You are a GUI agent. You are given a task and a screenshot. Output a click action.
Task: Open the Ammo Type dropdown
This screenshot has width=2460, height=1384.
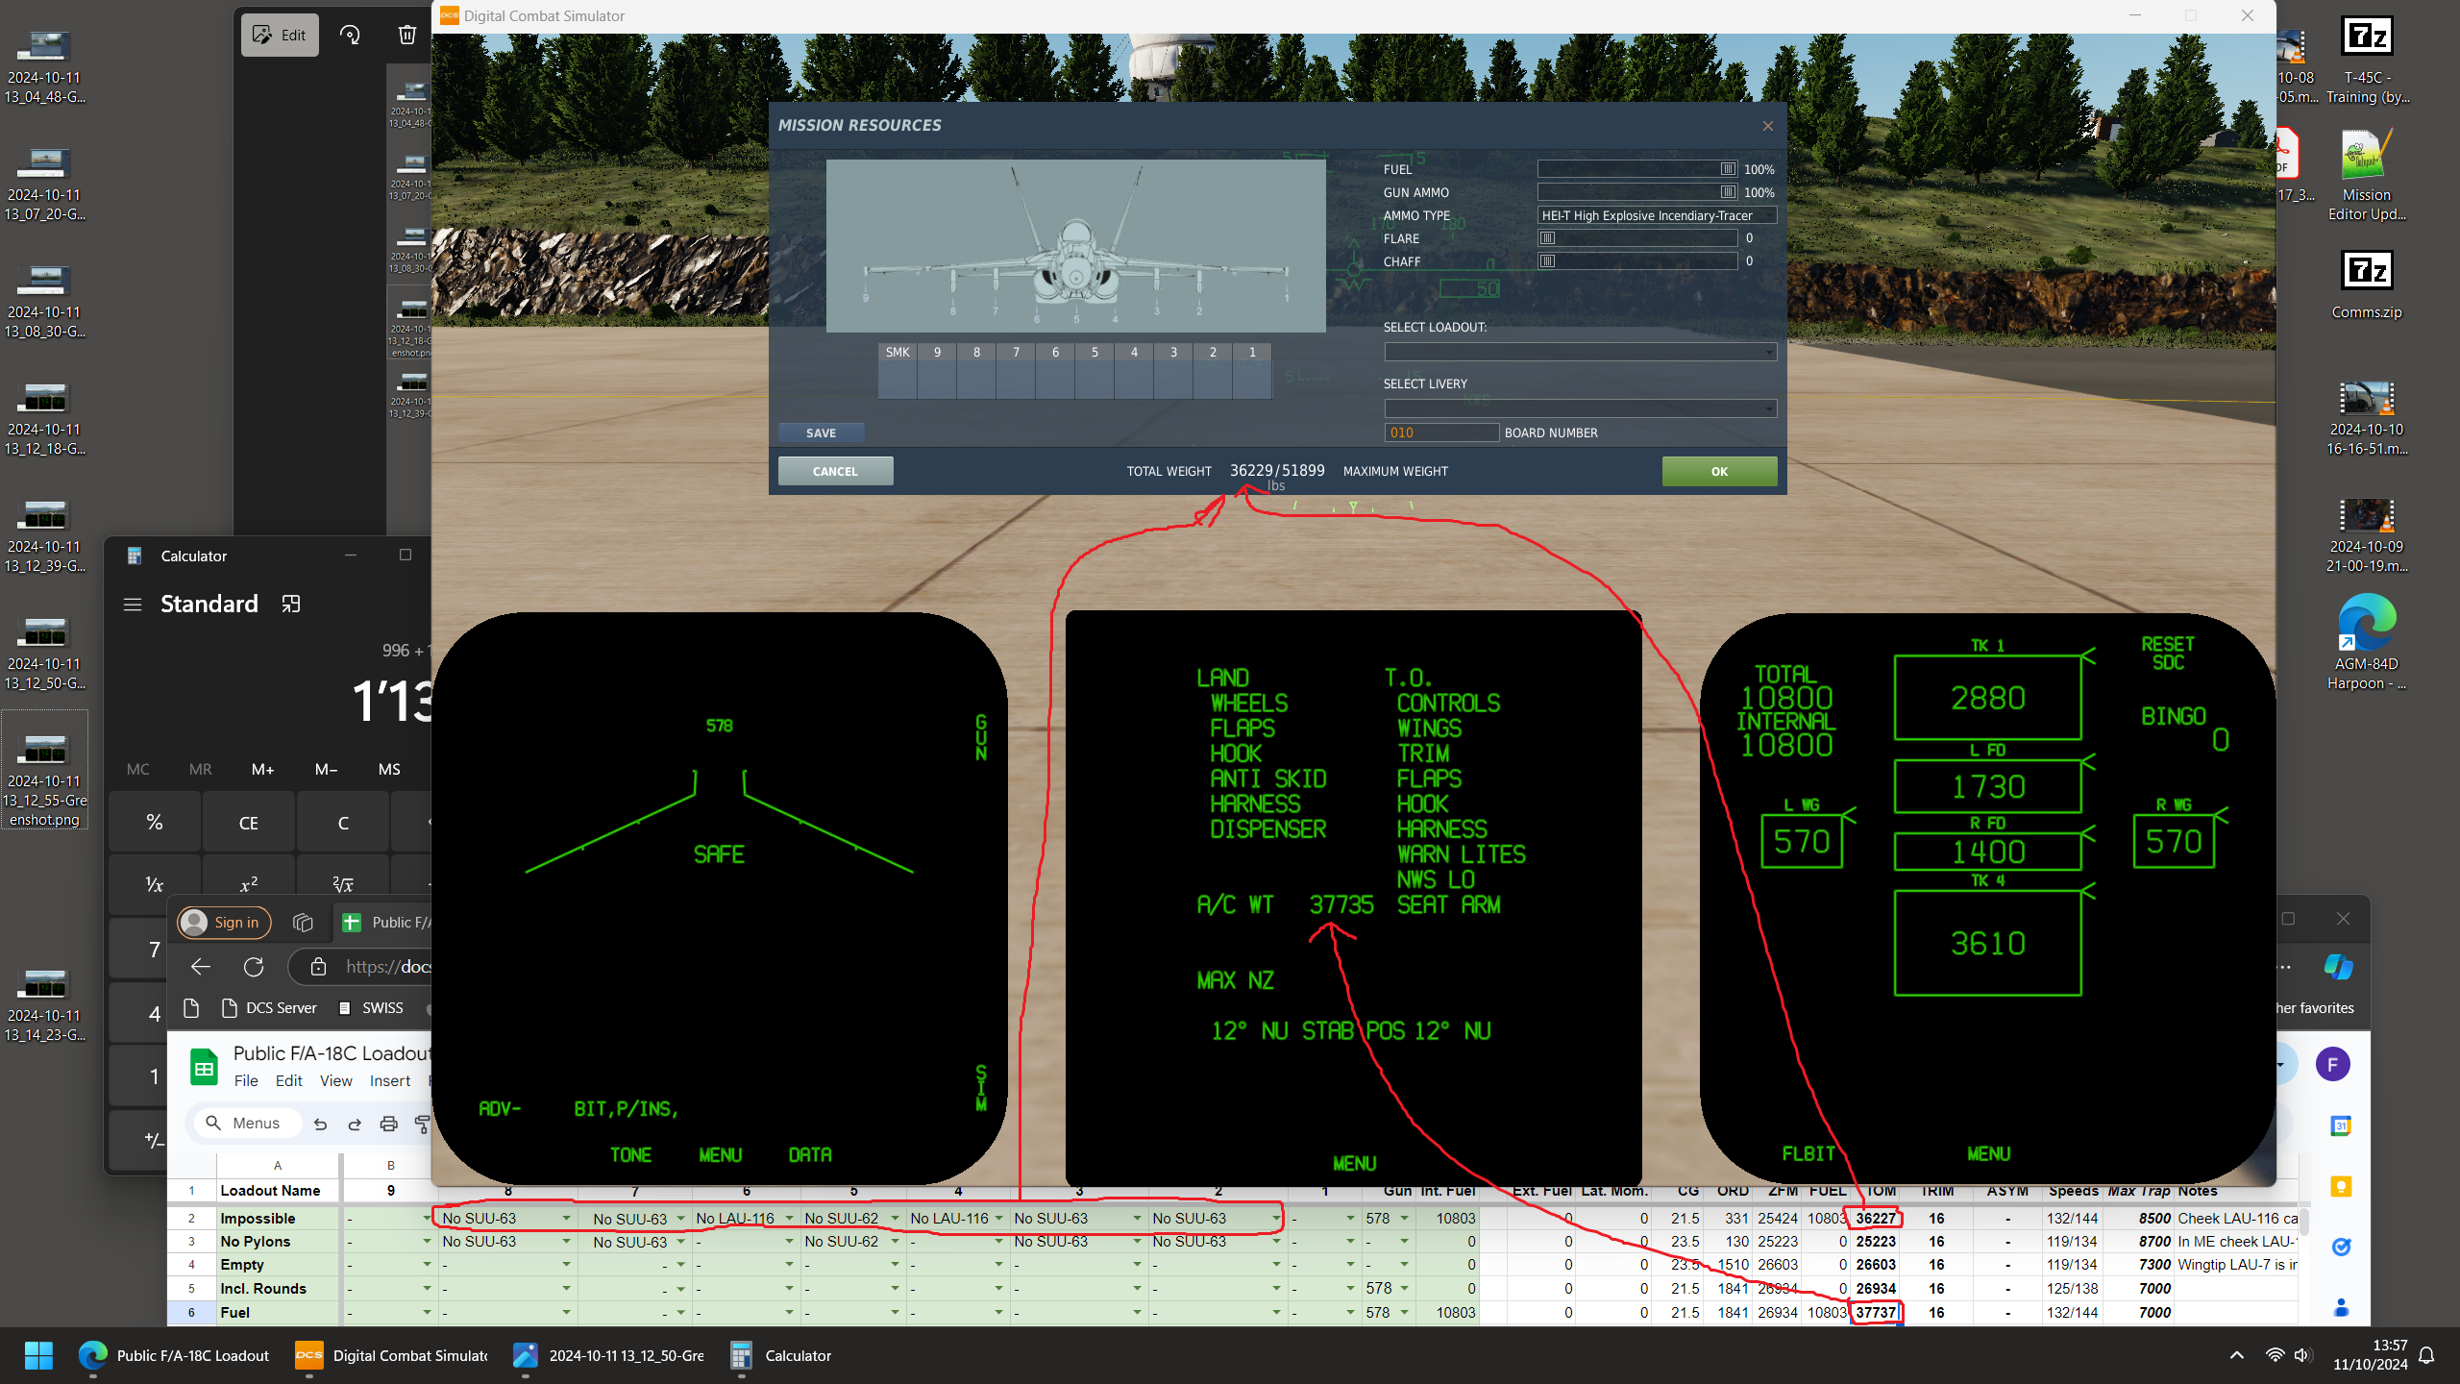[x=1657, y=215]
